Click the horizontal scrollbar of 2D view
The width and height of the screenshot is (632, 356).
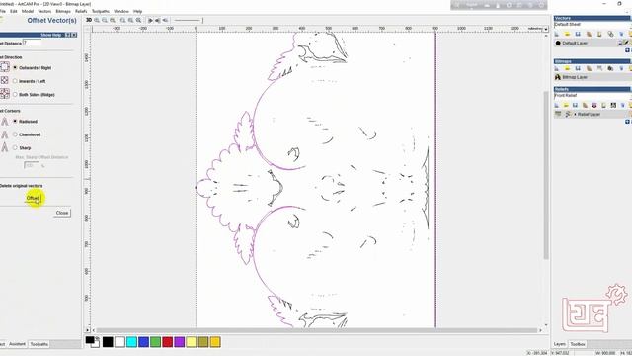[x=317, y=330]
